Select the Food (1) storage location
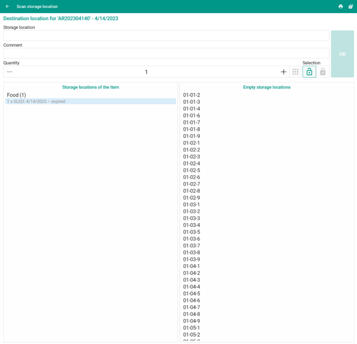 (16, 95)
